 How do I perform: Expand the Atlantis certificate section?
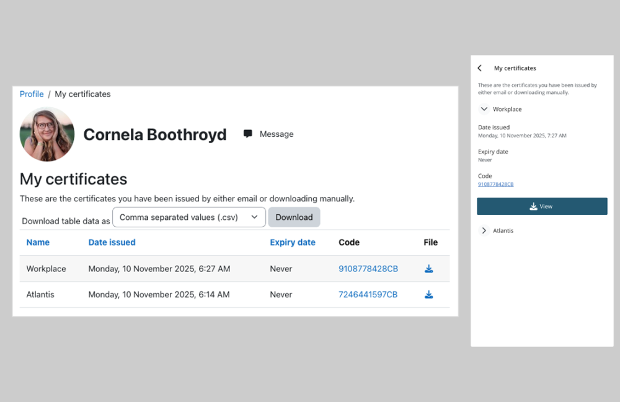pos(484,230)
